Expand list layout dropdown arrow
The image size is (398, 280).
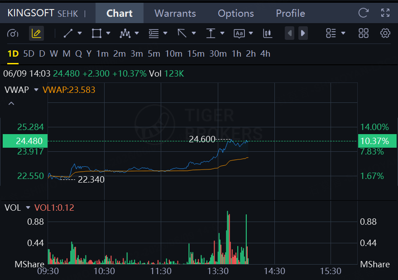coord(343,33)
